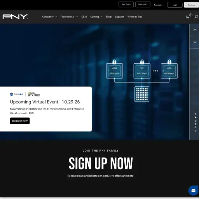The height and width of the screenshot is (199, 199).
Task: Open the Shop page
Action: tap(109, 17)
